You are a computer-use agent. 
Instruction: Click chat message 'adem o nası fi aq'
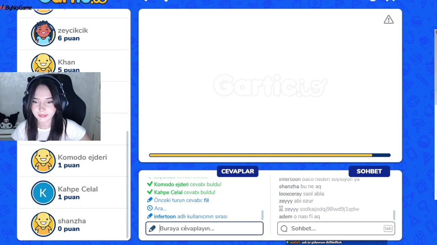click(299, 216)
